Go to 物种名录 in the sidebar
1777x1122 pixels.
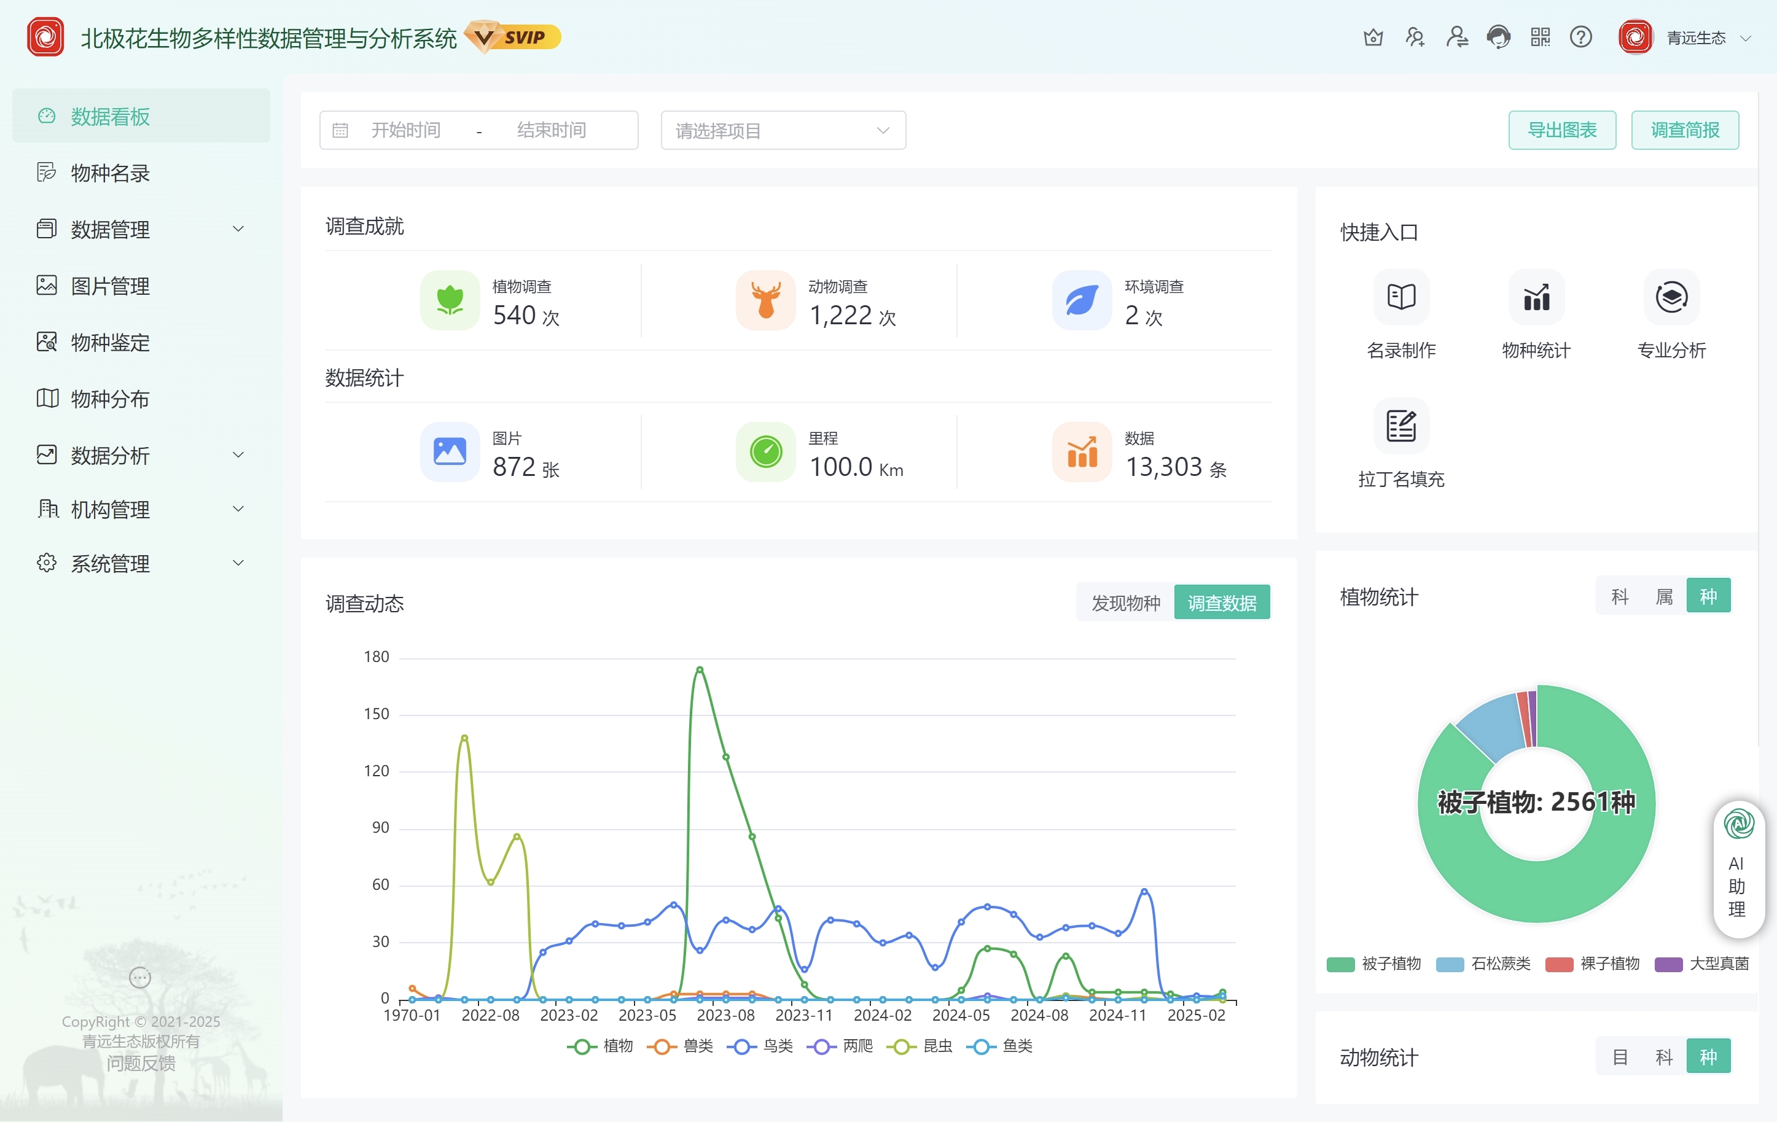pos(111,173)
